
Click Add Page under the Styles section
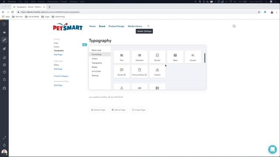pos(58,55)
